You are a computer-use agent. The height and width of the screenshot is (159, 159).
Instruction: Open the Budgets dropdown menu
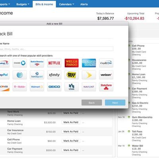(23, 4)
